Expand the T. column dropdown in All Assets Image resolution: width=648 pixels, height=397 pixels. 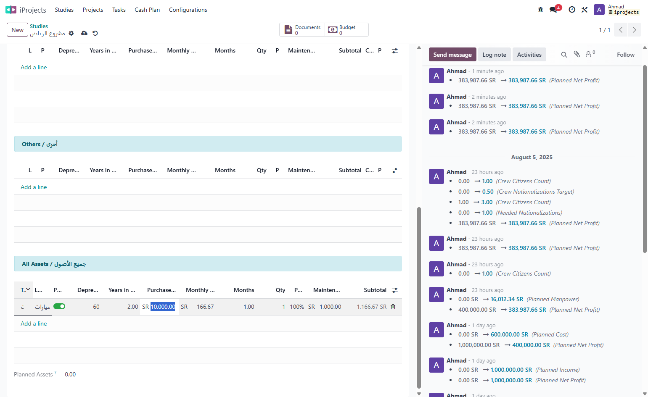(x=28, y=289)
